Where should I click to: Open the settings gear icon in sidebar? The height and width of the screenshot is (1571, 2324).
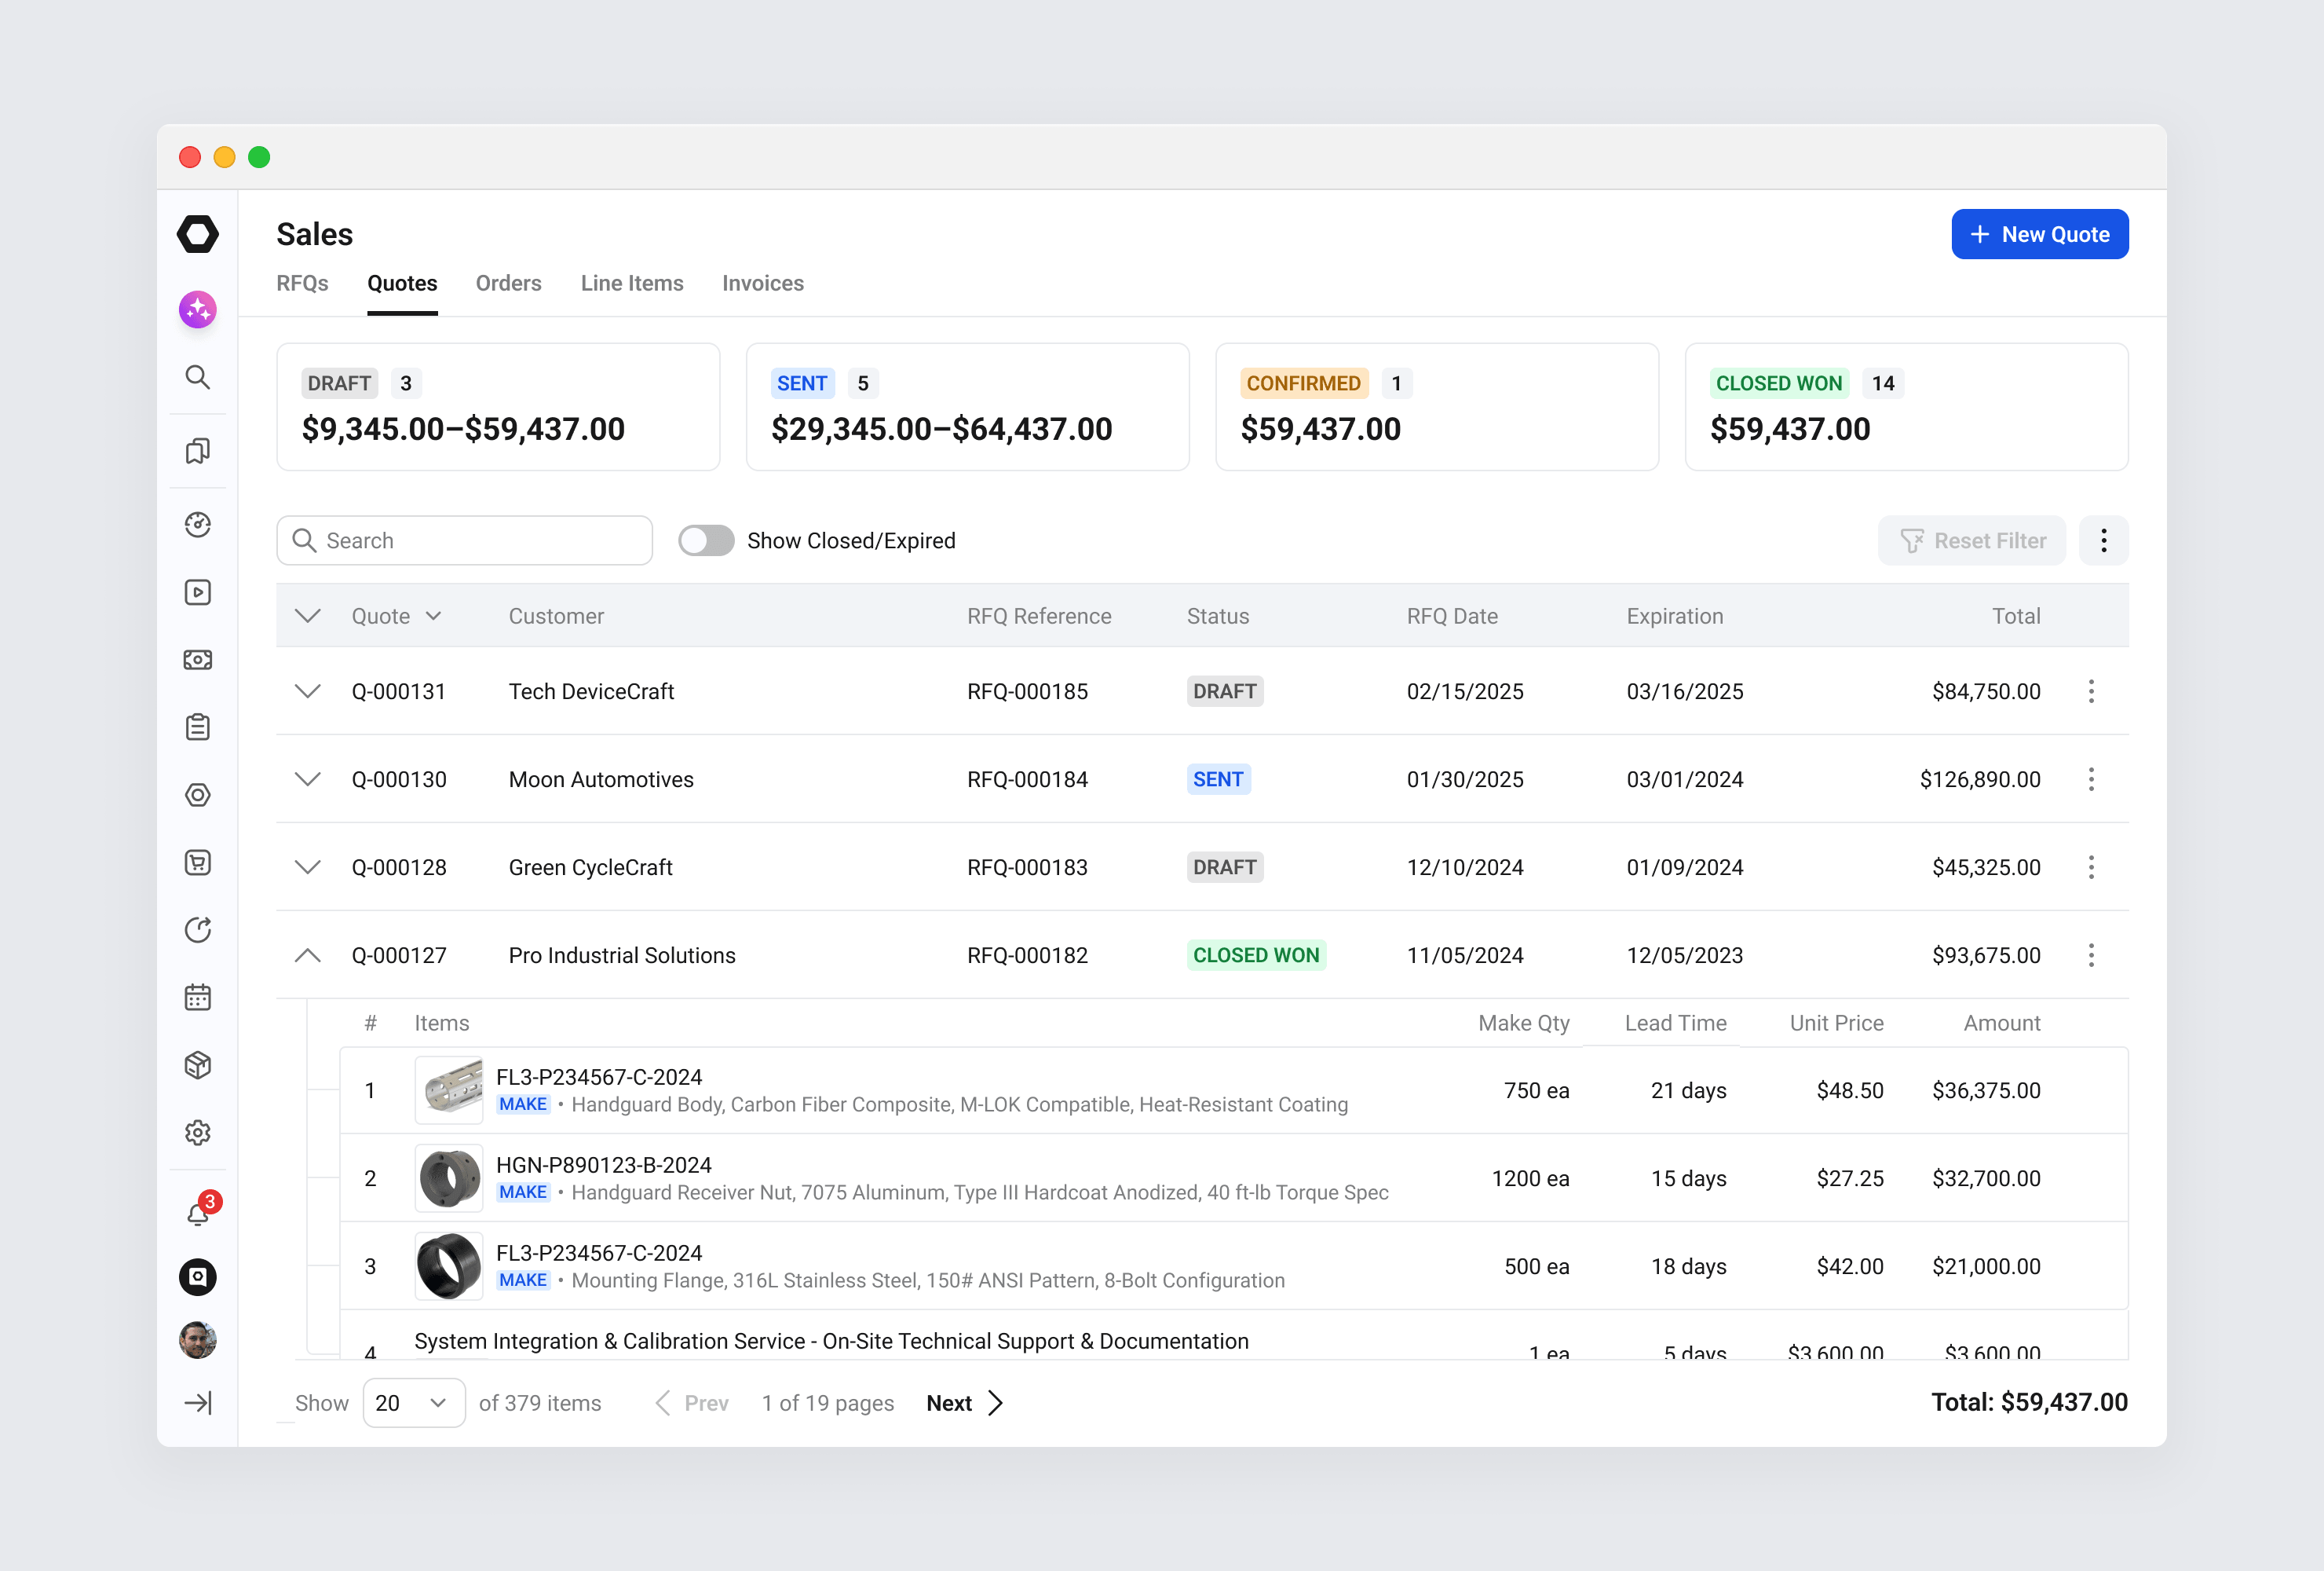198,1133
